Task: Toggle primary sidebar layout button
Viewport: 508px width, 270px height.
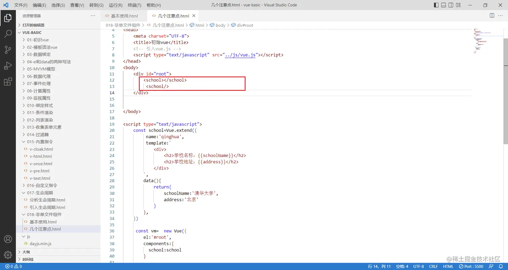Action: tap(436, 5)
